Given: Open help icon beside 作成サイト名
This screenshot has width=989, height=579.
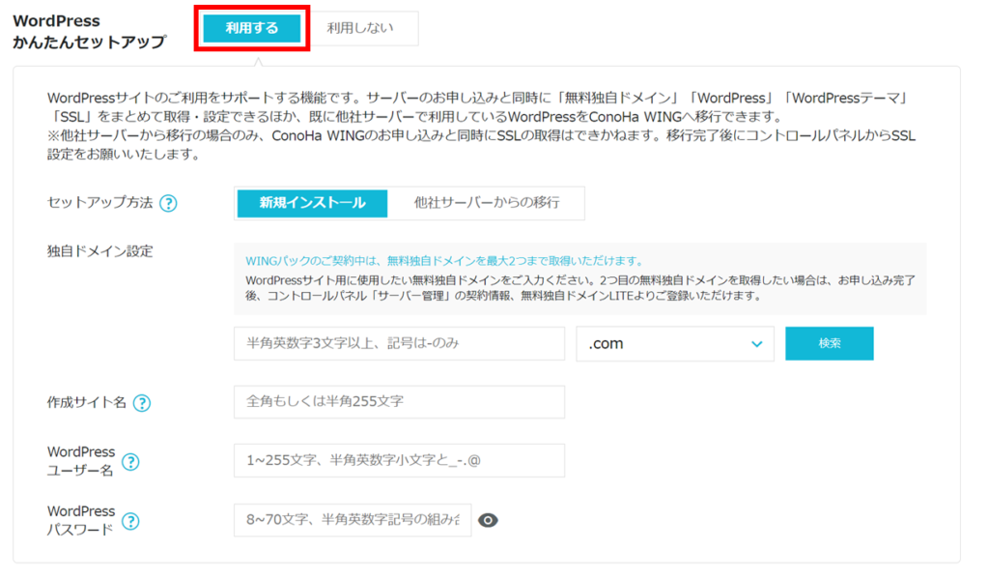Looking at the screenshot, I should (142, 403).
